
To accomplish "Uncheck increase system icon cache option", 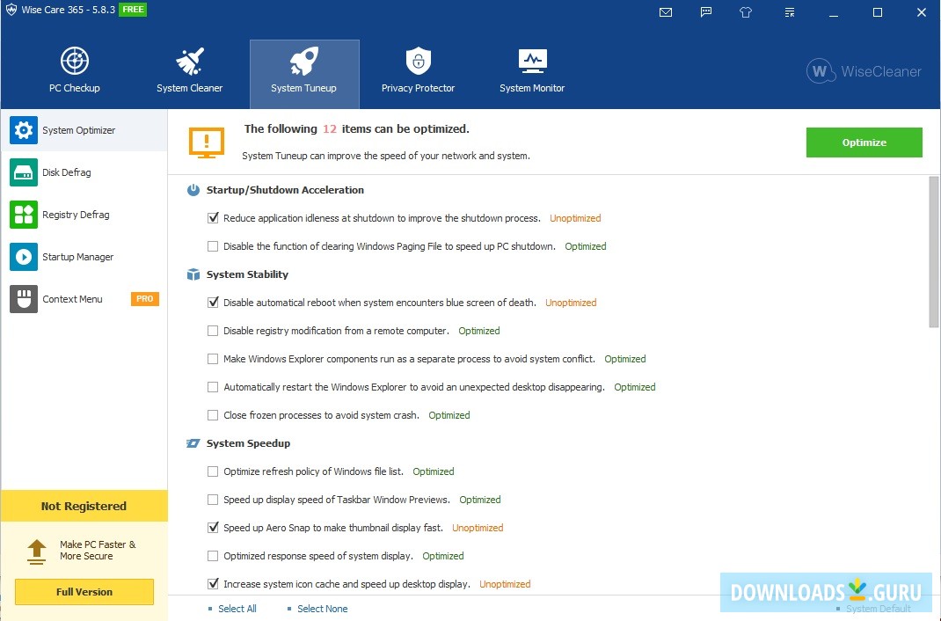I will pos(213,584).
